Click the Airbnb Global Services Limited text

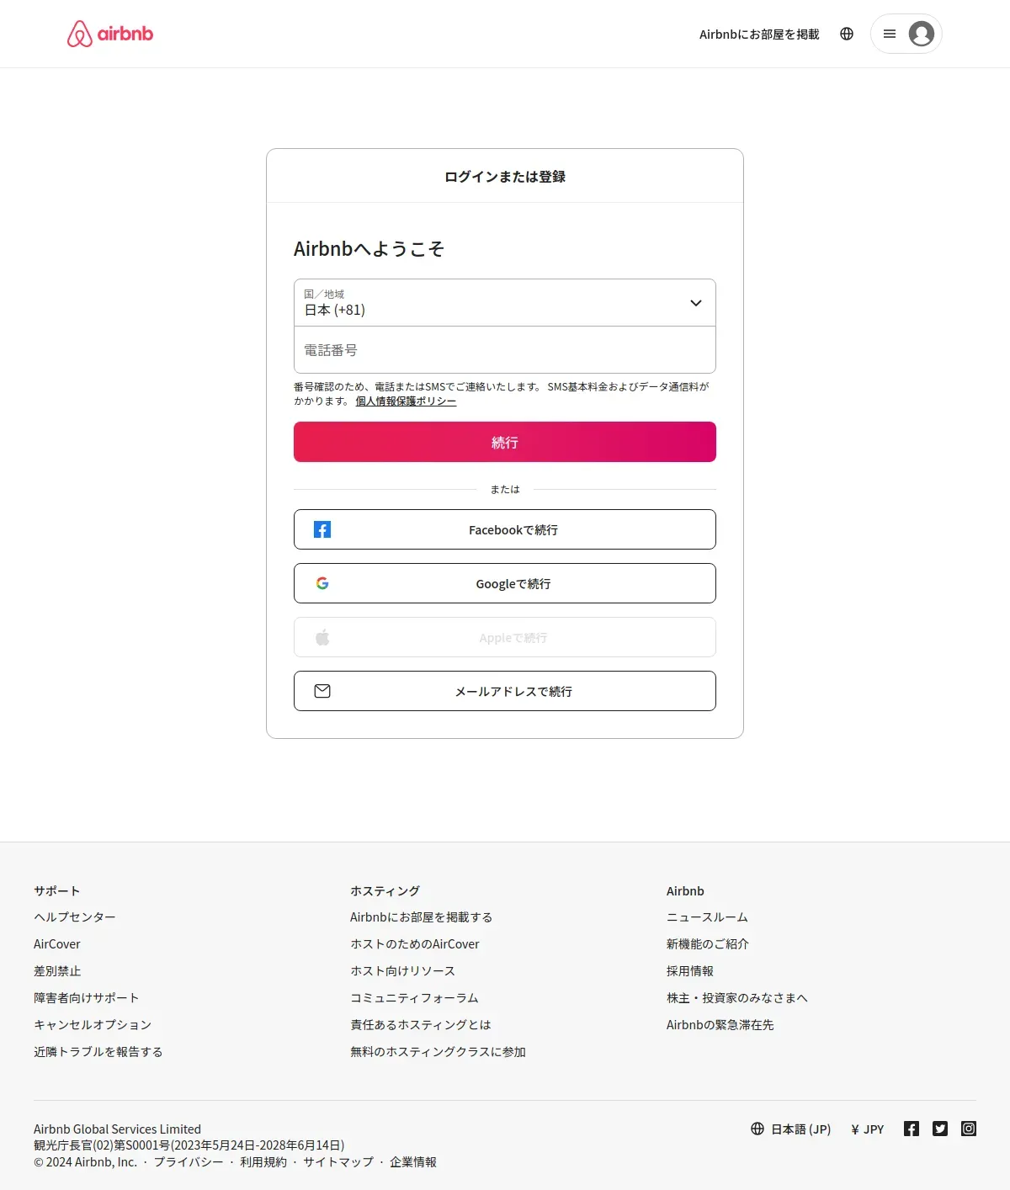(118, 1129)
